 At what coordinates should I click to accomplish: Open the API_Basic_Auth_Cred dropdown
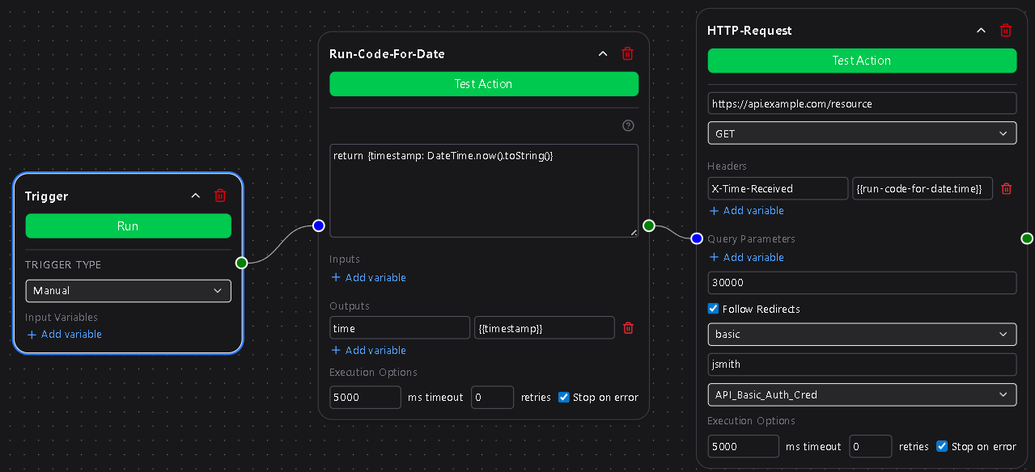[862, 394]
